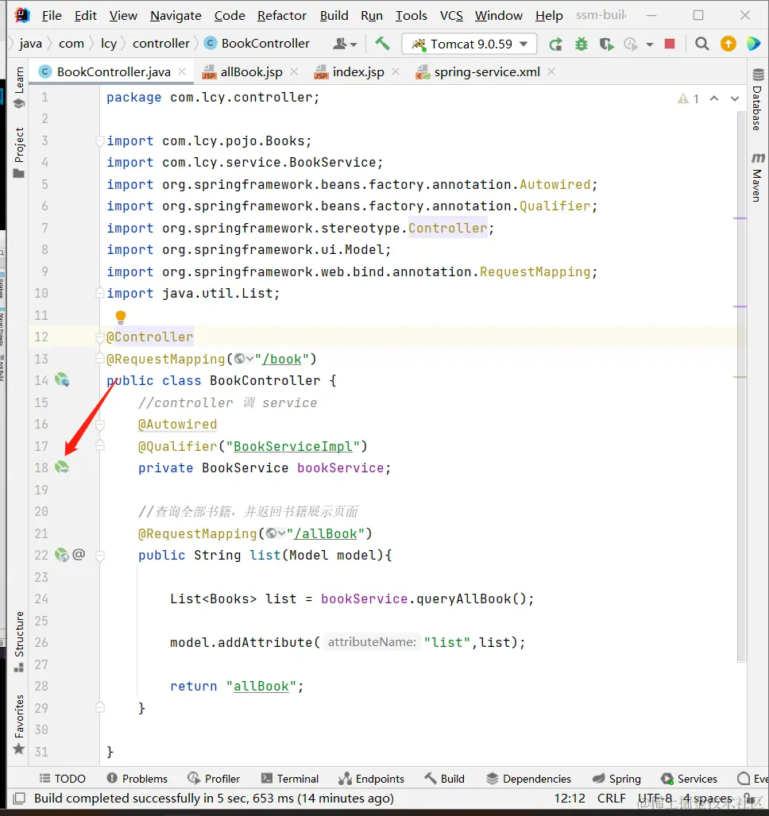The image size is (769, 816).
Task: Click the @ gutter marker on line 22
Action: (x=79, y=554)
